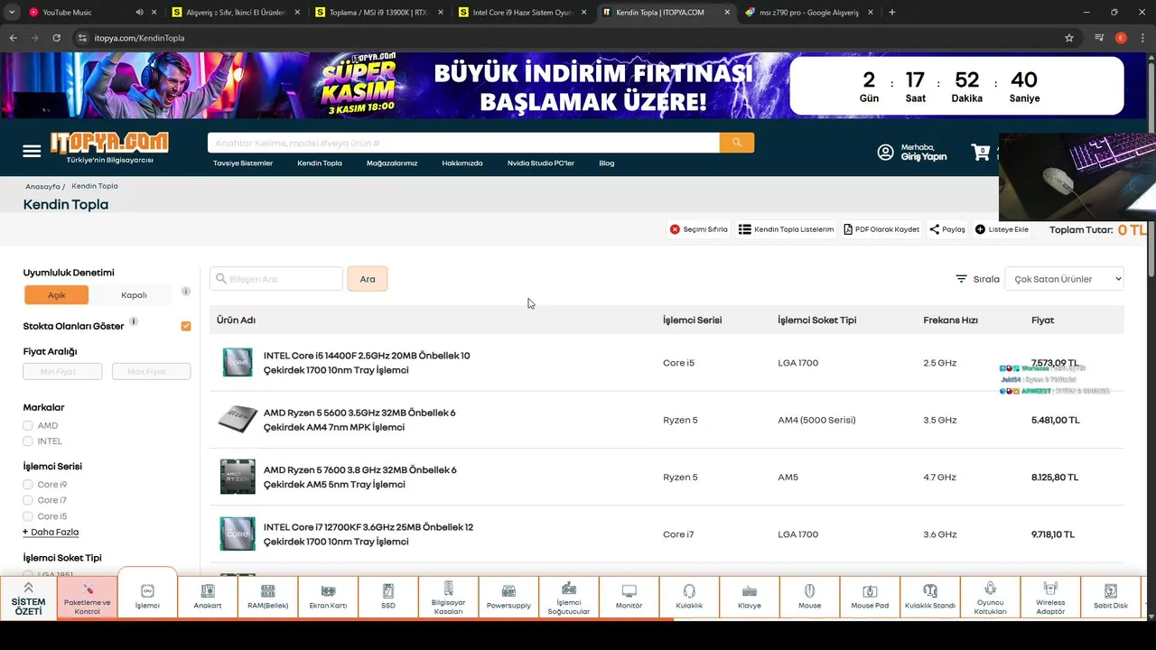The height and width of the screenshot is (650, 1156).
Task: Click the main keyword search box
Action: click(463, 143)
